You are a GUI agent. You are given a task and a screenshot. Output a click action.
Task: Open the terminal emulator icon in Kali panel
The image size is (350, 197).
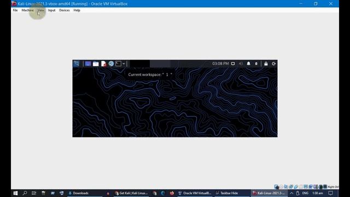click(118, 63)
